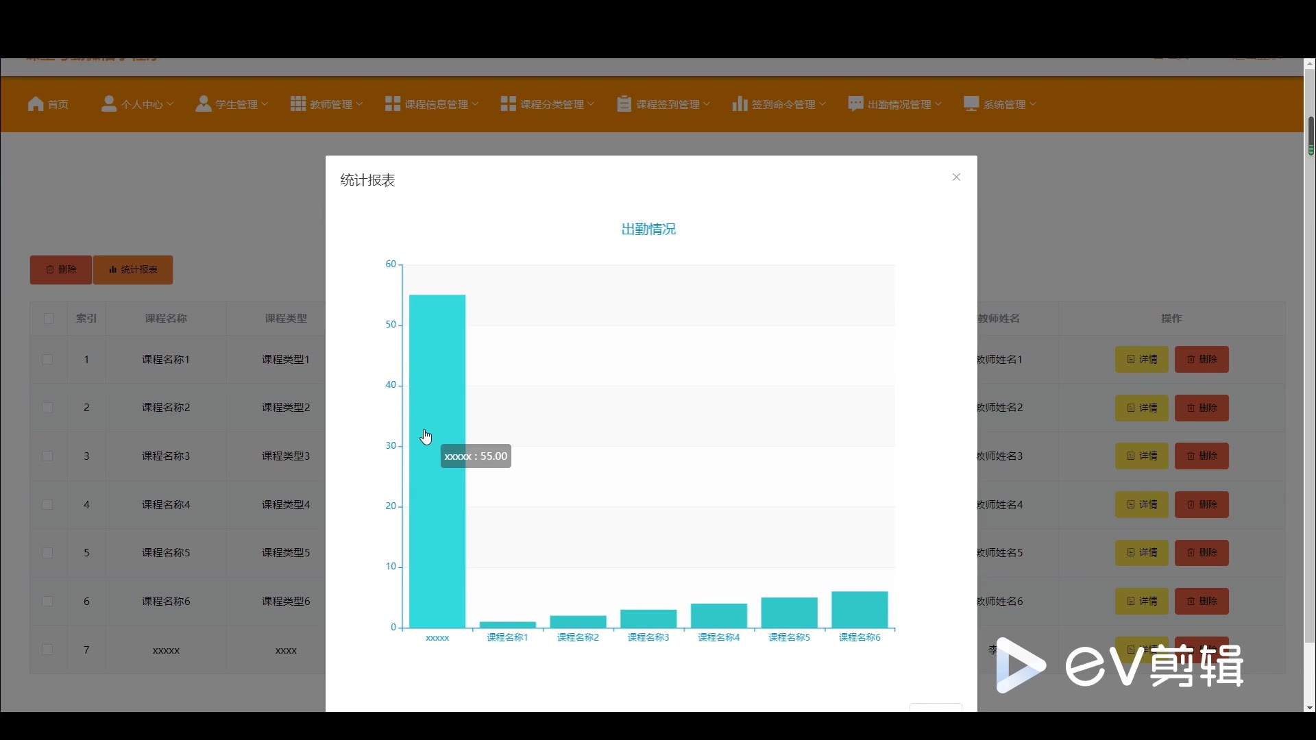Toggle the select-all checkbox in the table header
The image size is (1316, 740).
(49, 319)
